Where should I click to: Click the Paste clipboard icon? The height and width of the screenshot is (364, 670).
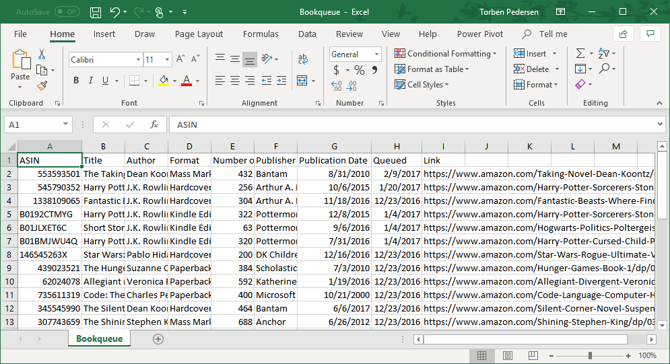pyautogui.click(x=20, y=61)
